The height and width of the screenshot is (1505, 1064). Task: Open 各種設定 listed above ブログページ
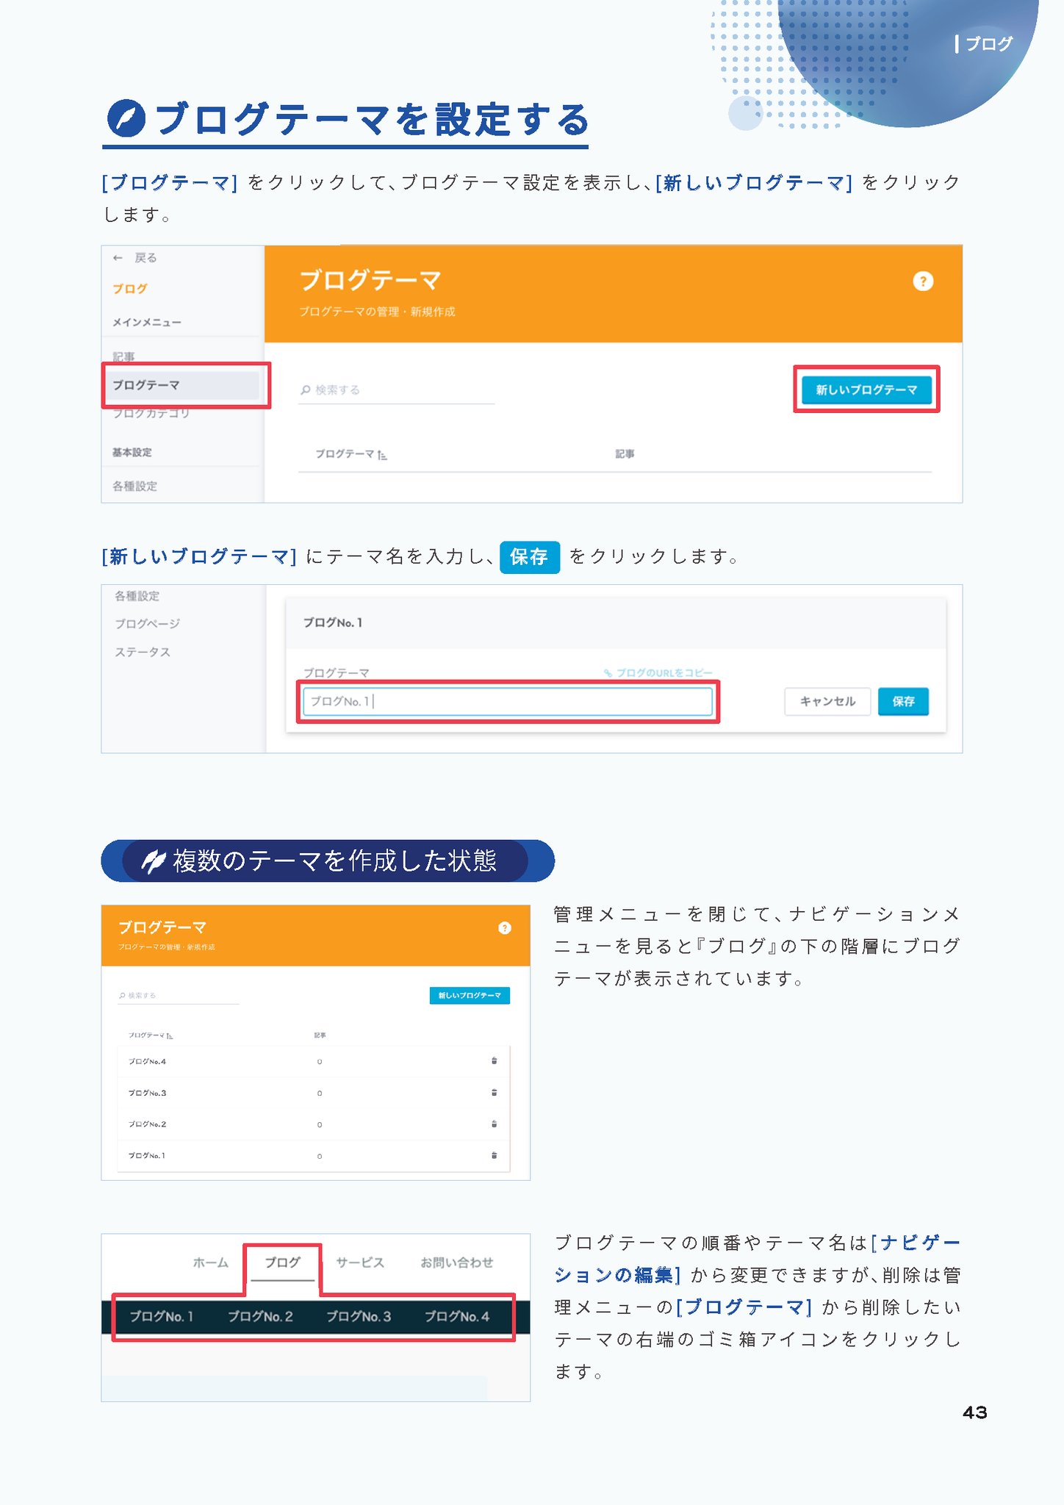[x=137, y=596]
